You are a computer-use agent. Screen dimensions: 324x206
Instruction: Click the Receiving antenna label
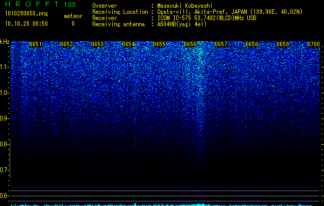118,24
